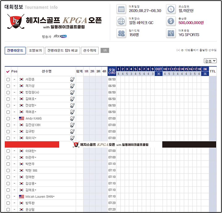Click the TTL column header
This screenshot has height=213, width=222.
[213, 71]
